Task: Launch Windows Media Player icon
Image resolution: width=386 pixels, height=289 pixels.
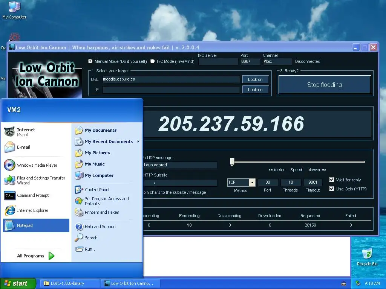Action: 9,165
